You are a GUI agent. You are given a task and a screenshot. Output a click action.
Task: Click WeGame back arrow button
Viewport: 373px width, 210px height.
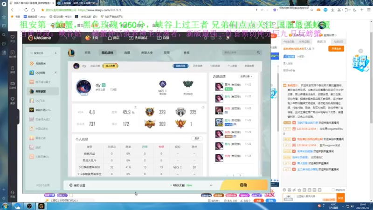pyautogui.click(x=67, y=38)
